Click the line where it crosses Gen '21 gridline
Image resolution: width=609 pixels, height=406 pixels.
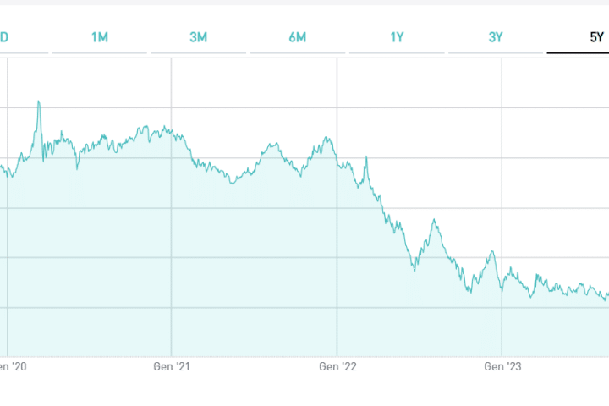click(x=172, y=132)
